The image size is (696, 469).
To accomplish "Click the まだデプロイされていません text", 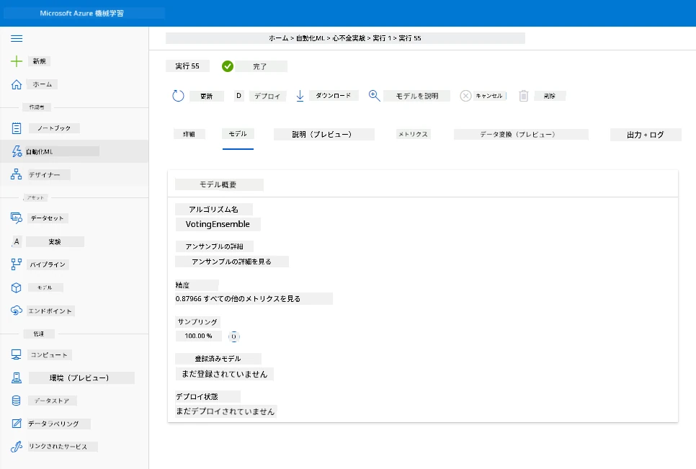I will click(x=226, y=411).
